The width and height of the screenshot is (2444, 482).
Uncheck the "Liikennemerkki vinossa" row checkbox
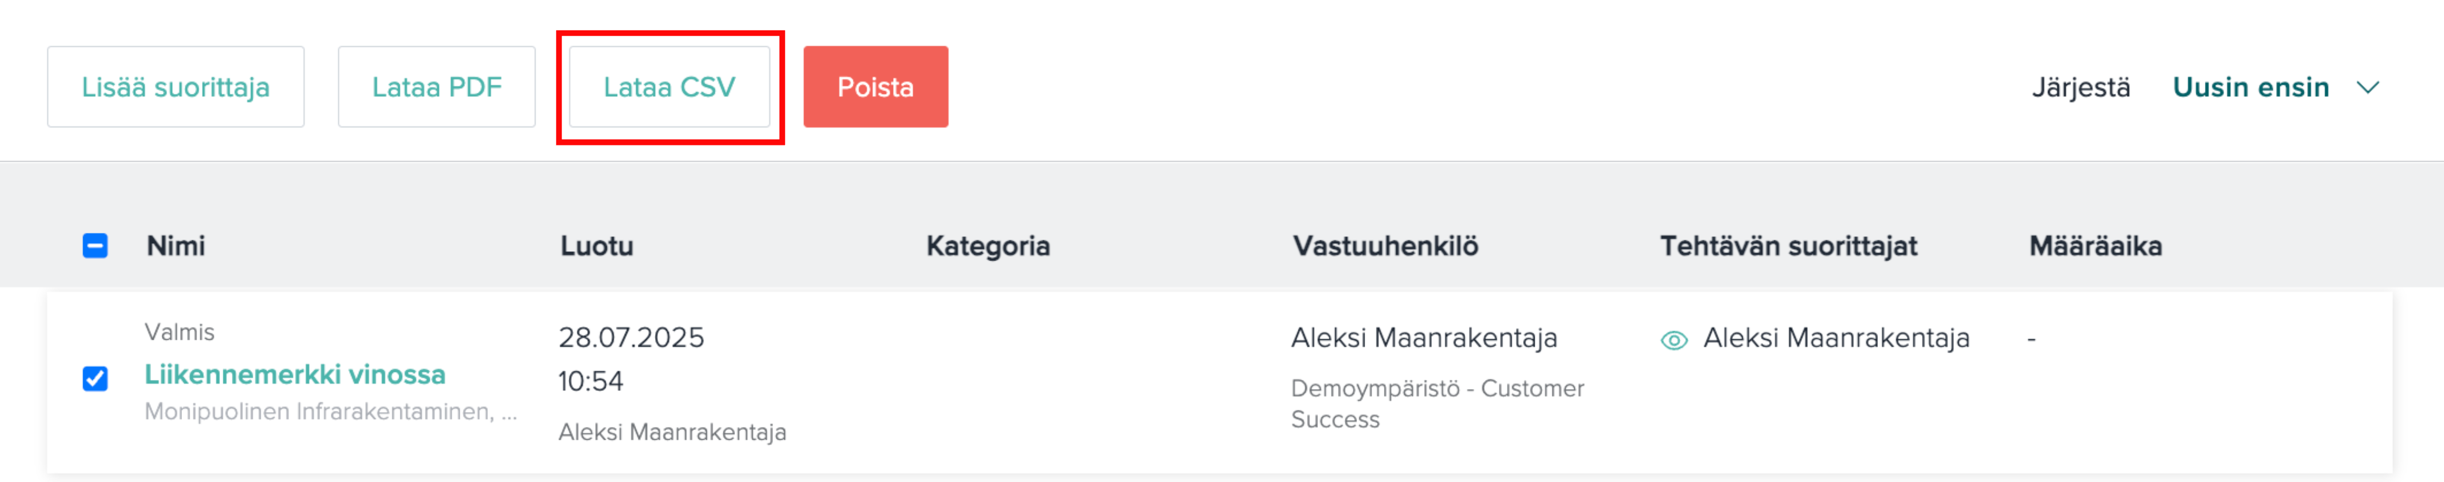[95, 378]
